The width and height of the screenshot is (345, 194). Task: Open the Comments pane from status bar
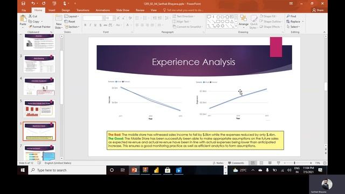236,163
